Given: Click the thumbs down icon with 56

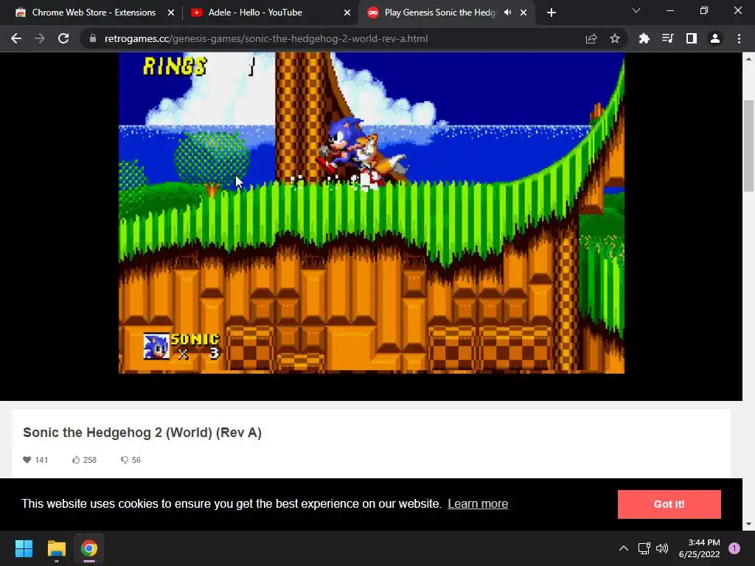Looking at the screenshot, I should [x=125, y=460].
